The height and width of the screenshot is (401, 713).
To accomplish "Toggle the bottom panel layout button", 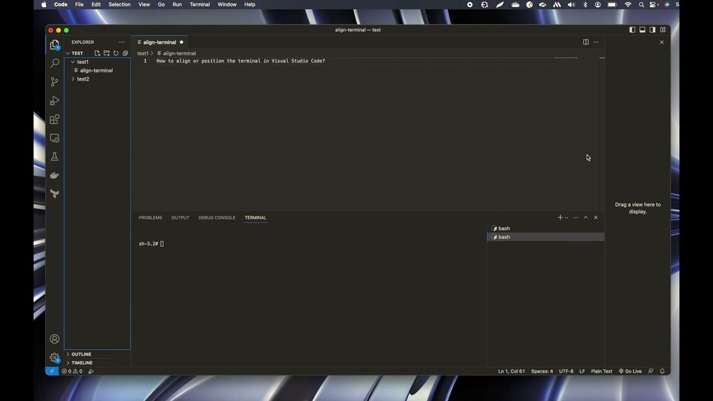I will pyautogui.click(x=642, y=30).
